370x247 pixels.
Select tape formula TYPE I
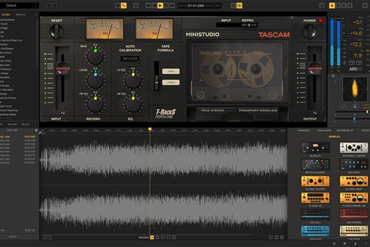tap(171, 71)
